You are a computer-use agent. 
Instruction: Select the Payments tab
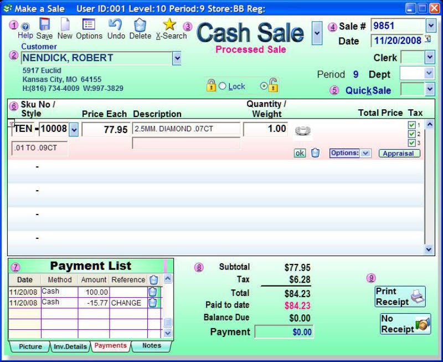[110, 346]
